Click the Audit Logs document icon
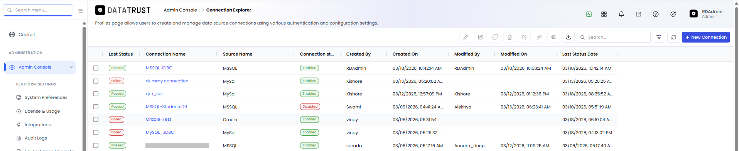 pyautogui.click(x=19, y=138)
